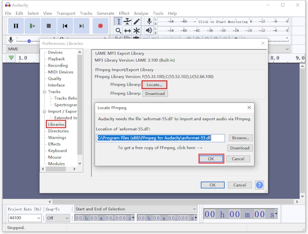Click Skip to Start button
This screenshot has height=234, width=308.
[65, 26]
